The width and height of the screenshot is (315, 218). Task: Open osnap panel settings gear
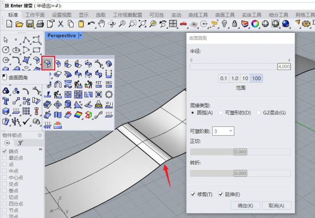(40, 135)
